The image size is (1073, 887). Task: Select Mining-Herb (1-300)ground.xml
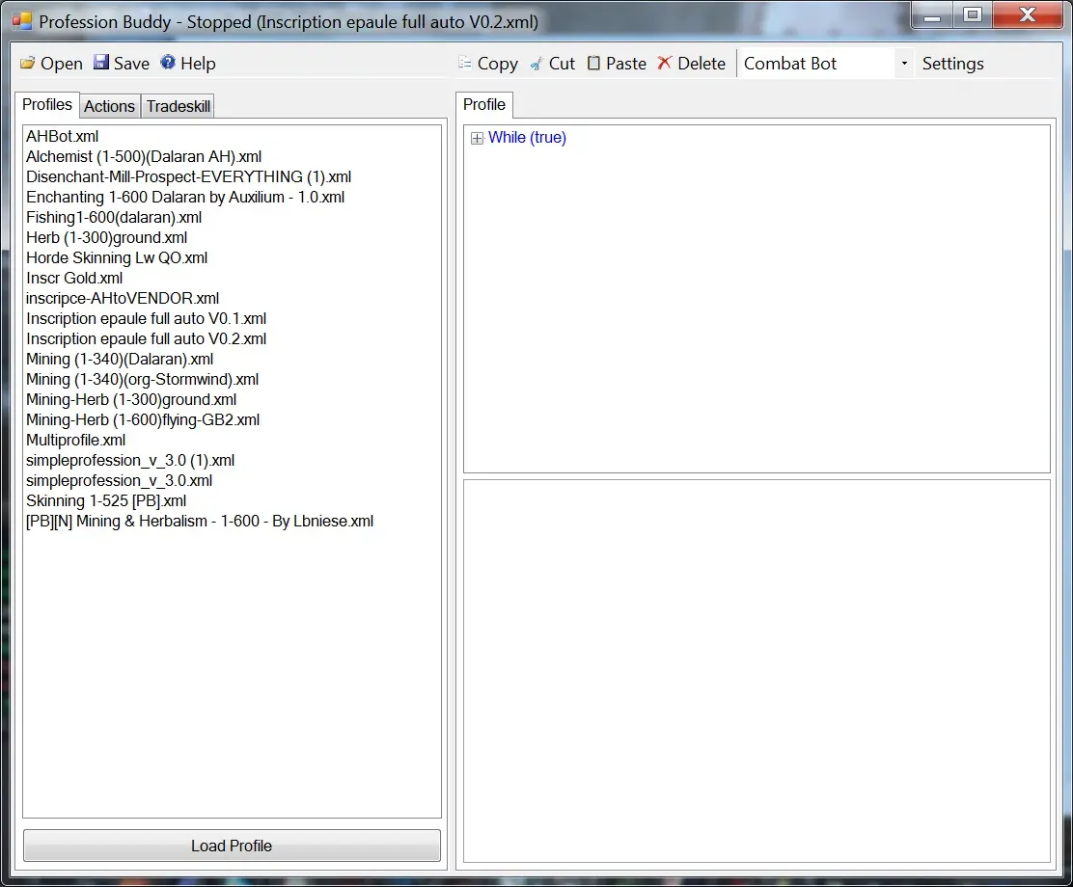[131, 399]
